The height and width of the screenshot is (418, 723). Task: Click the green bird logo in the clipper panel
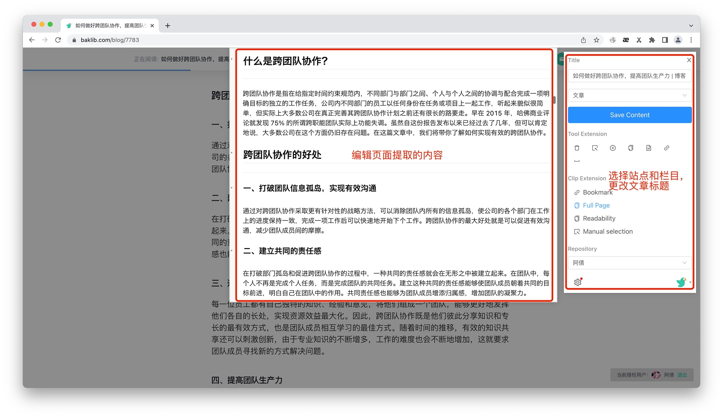pyautogui.click(x=681, y=282)
